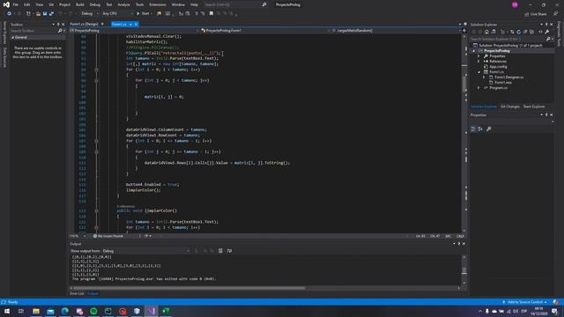Image resolution: width=564 pixels, height=317 pixels.
Task: Click the Save icon in toolbar
Action: [45, 14]
